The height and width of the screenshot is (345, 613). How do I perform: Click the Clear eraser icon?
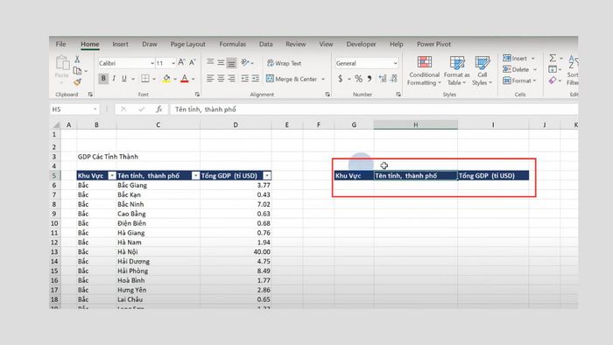[x=553, y=81]
